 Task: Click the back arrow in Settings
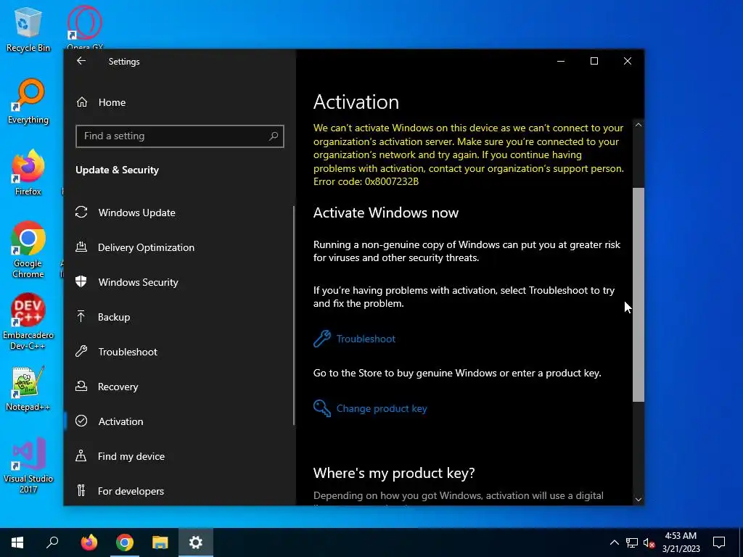pos(81,61)
